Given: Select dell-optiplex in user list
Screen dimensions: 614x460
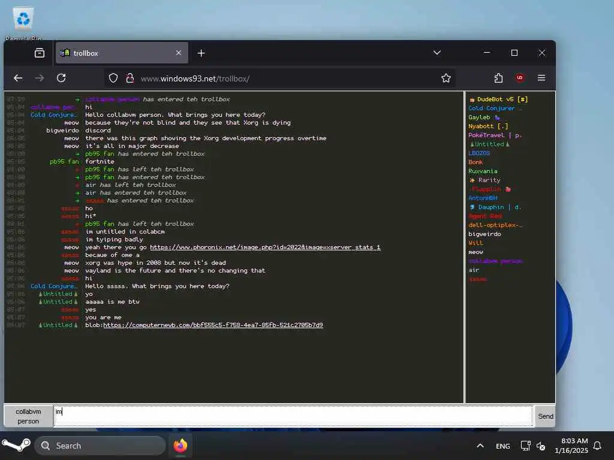Looking at the screenshot, I should [495, 225].
